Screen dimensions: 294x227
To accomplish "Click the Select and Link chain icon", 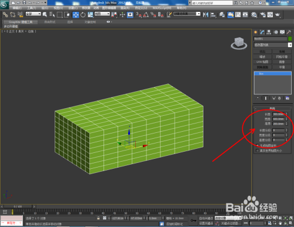I will [x=5, y=15].
